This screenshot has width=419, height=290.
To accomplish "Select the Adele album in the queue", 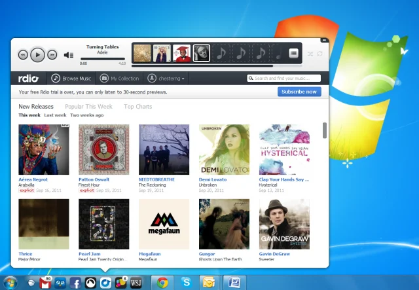I will (202, 53).
